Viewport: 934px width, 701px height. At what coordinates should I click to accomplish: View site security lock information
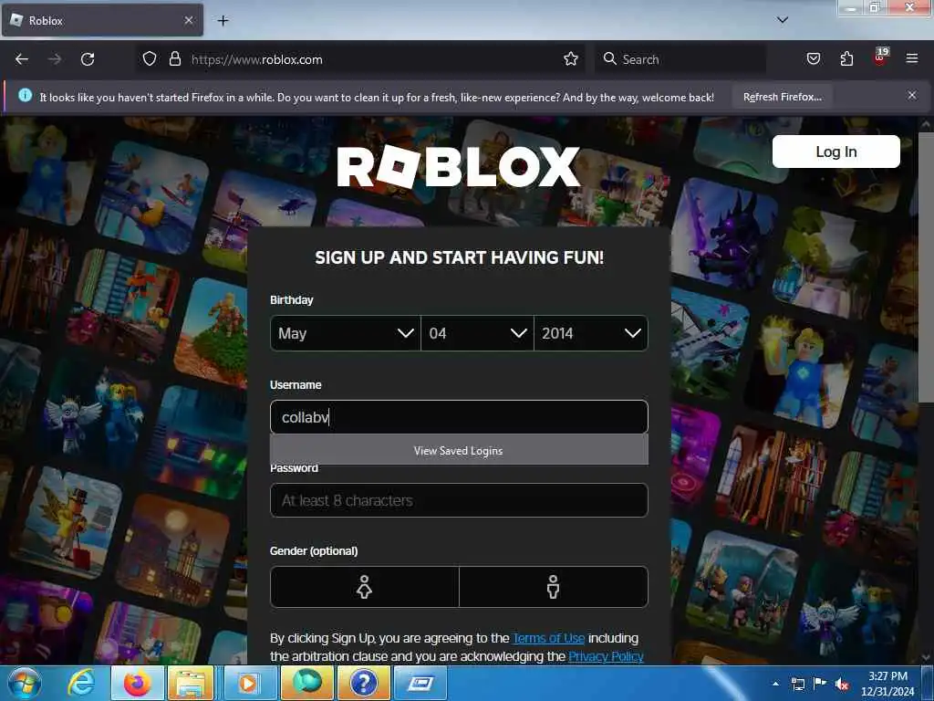click(174, 58)
